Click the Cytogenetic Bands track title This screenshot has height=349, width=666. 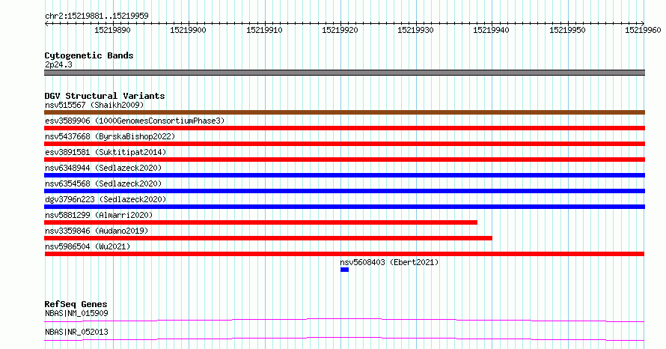pyautogui.click(x=89, y=55)
